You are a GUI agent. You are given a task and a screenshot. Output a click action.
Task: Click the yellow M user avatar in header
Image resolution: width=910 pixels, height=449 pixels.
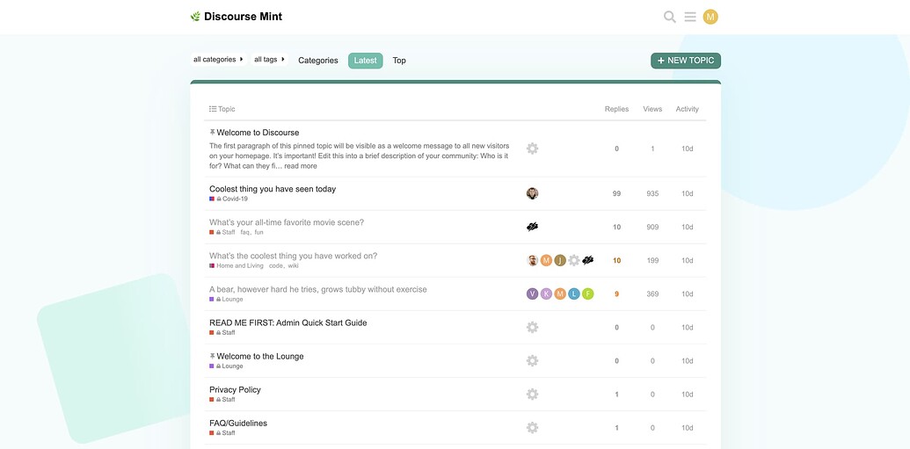click(x=710, y=17)
